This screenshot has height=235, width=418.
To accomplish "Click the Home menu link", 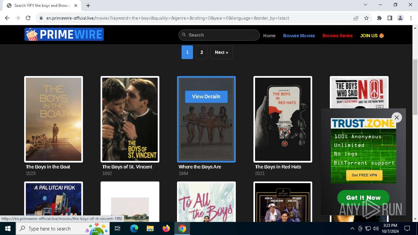I will [269, 36].
